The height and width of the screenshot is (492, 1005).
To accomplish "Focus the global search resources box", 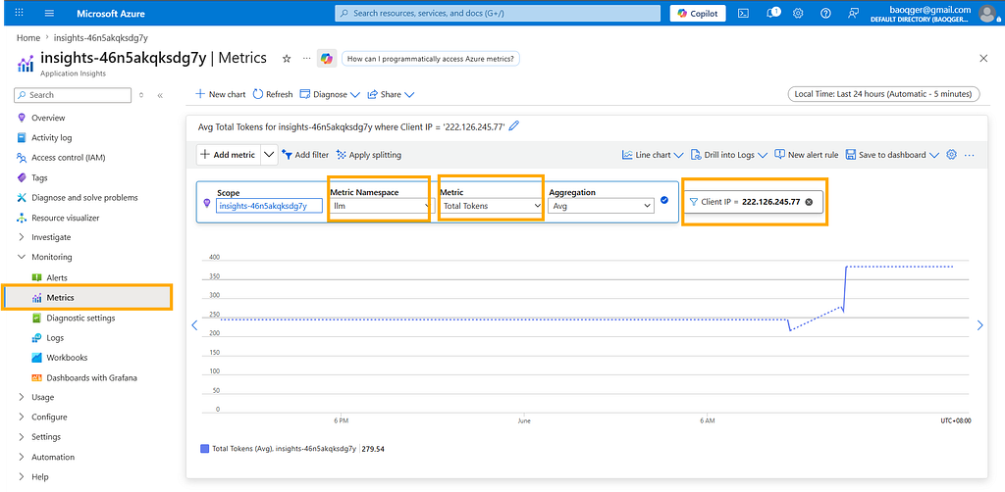I will click(x=498, y=13).
